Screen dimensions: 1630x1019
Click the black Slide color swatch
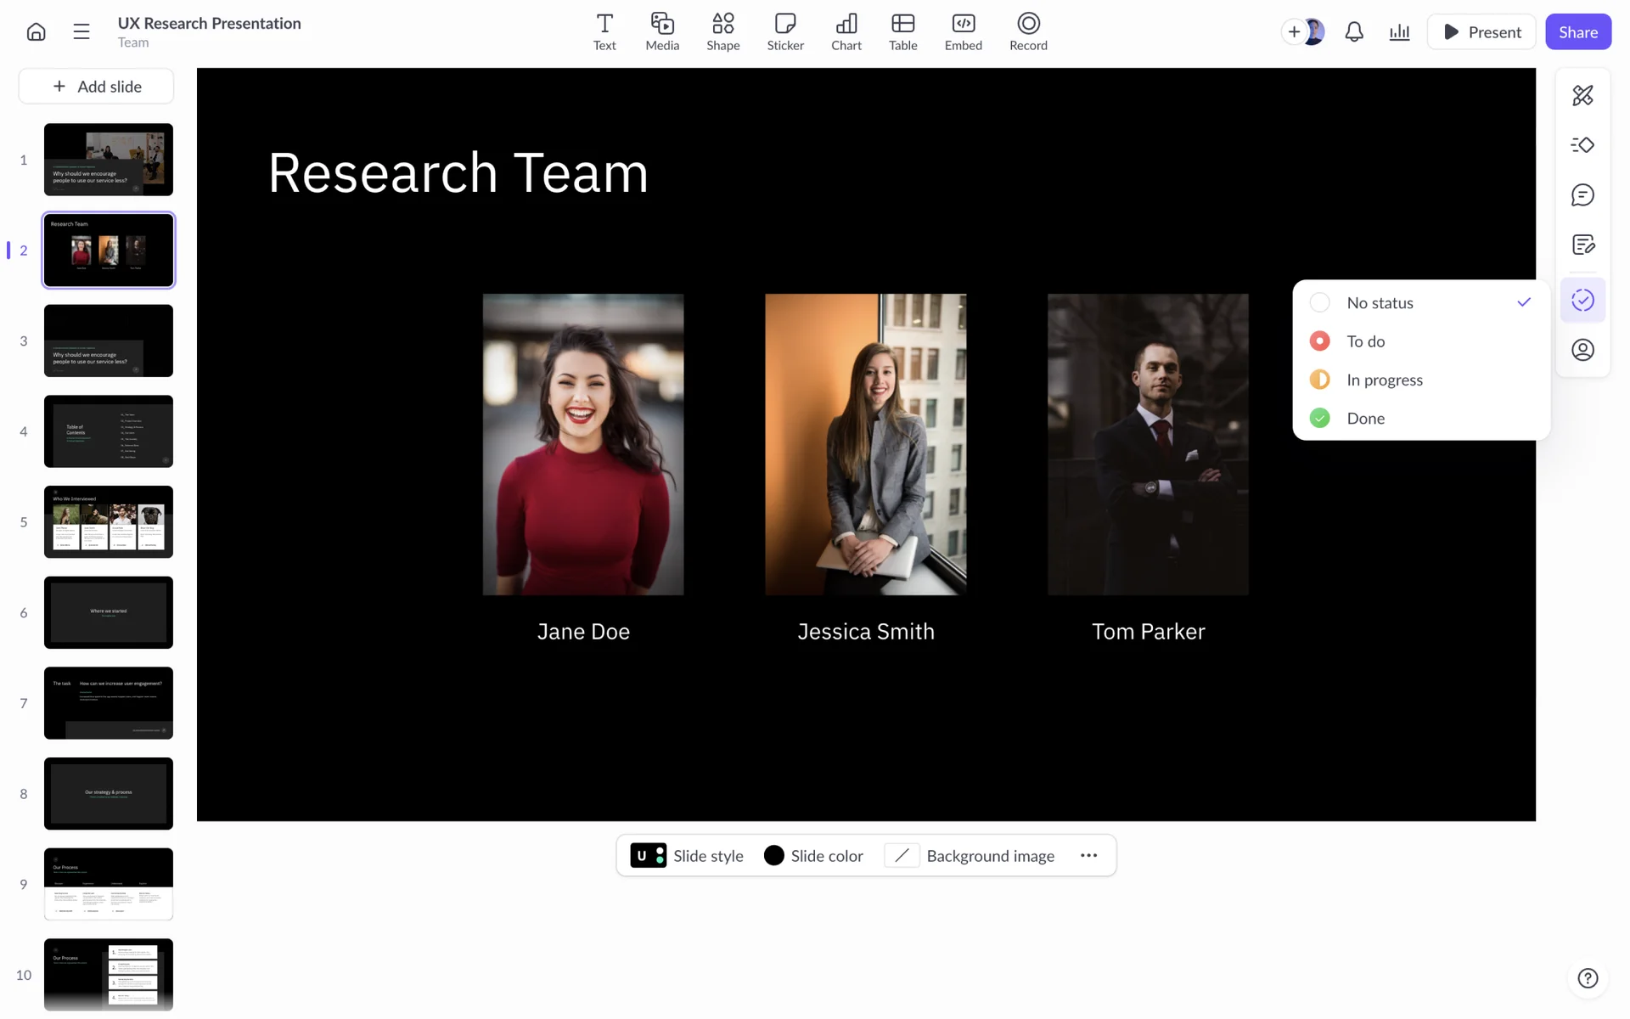tap(773, 856)
